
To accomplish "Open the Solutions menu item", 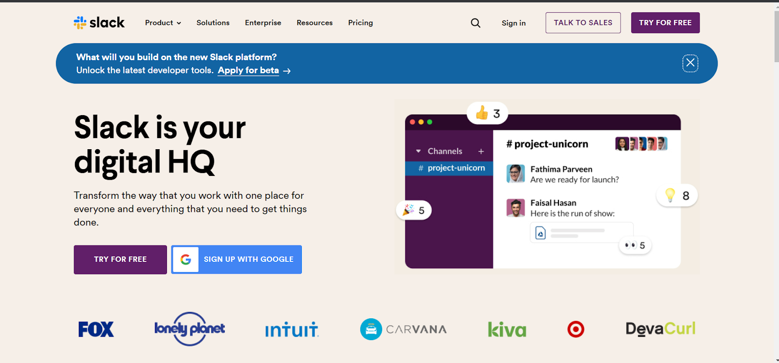I will point(213,23).
